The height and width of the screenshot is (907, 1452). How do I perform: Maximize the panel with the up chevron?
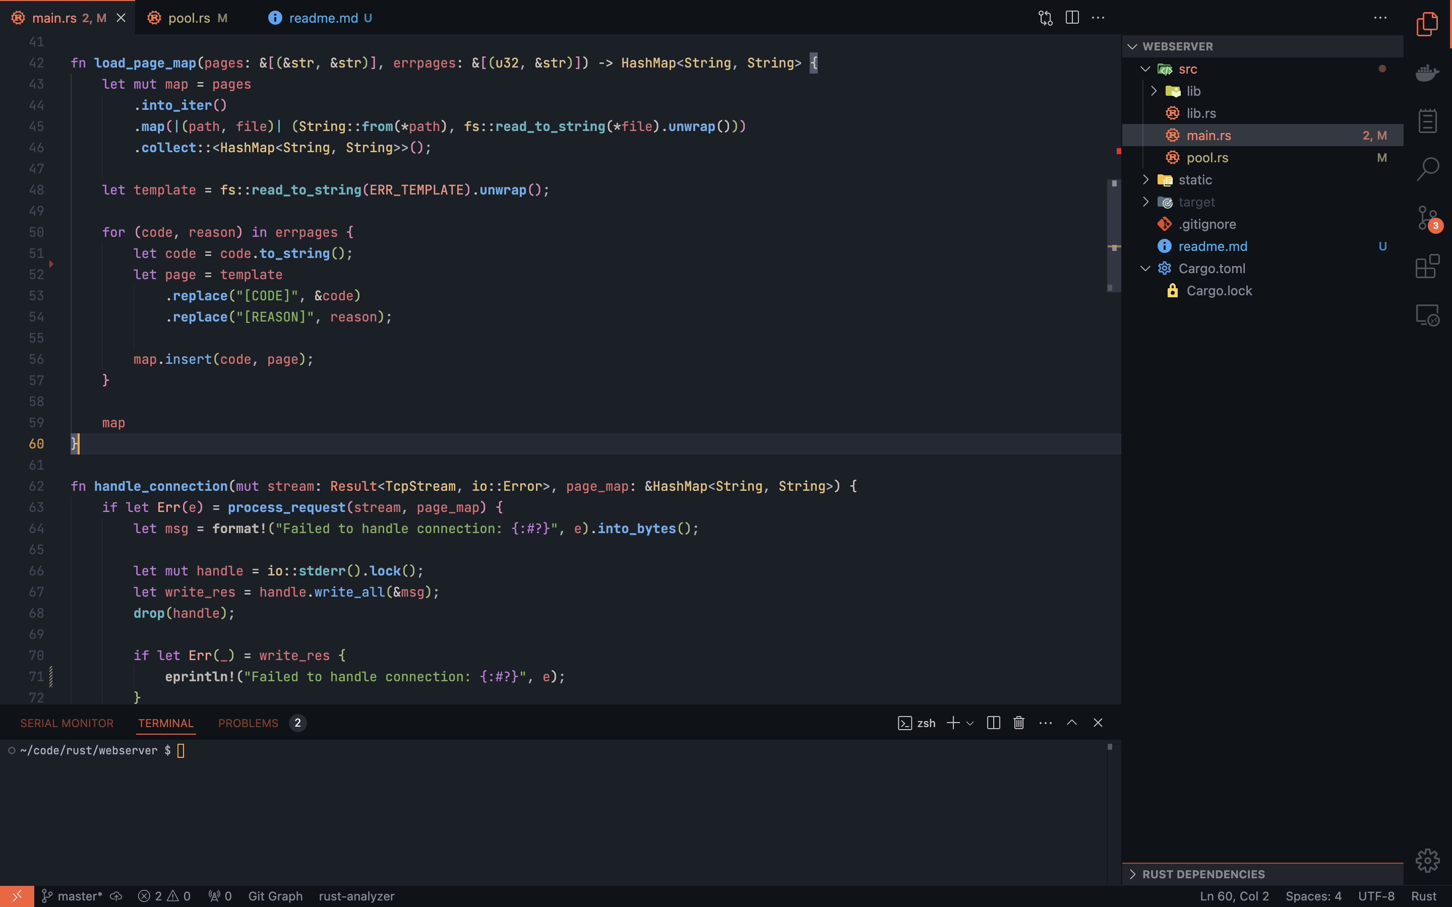pyautogui.click(x=1071, y=723)
